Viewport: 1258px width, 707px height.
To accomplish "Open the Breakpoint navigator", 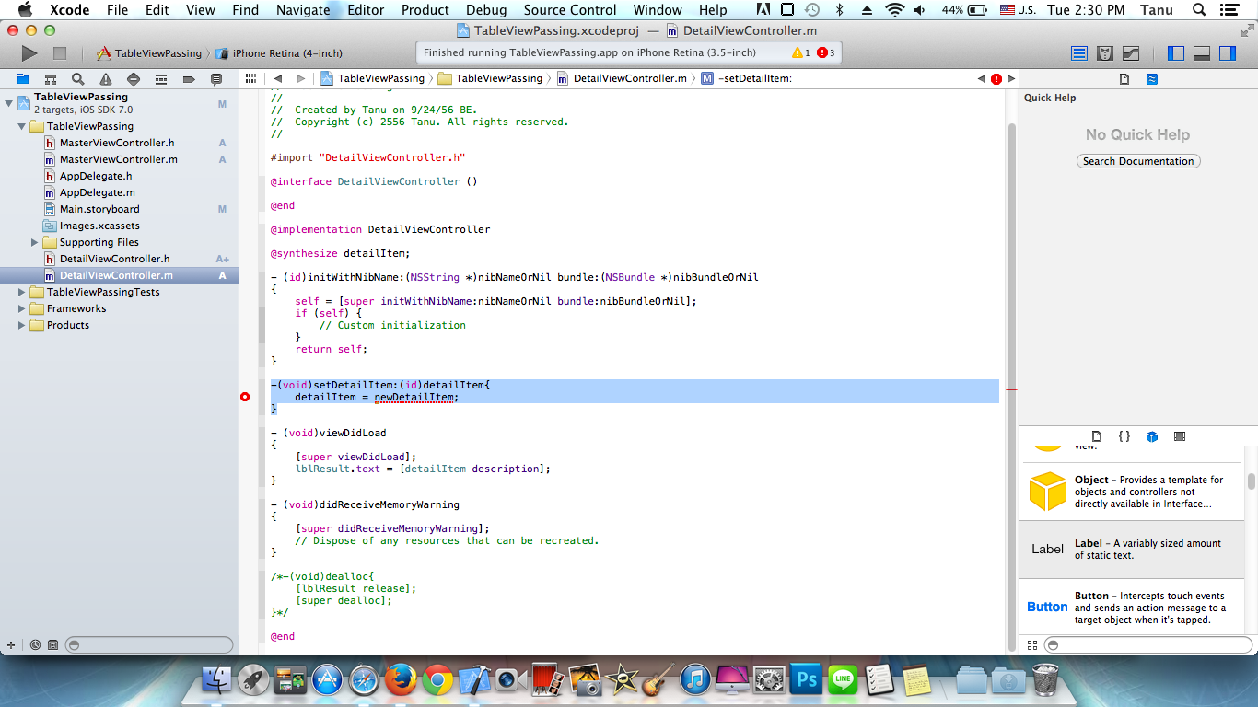I will tap(189, 79).
